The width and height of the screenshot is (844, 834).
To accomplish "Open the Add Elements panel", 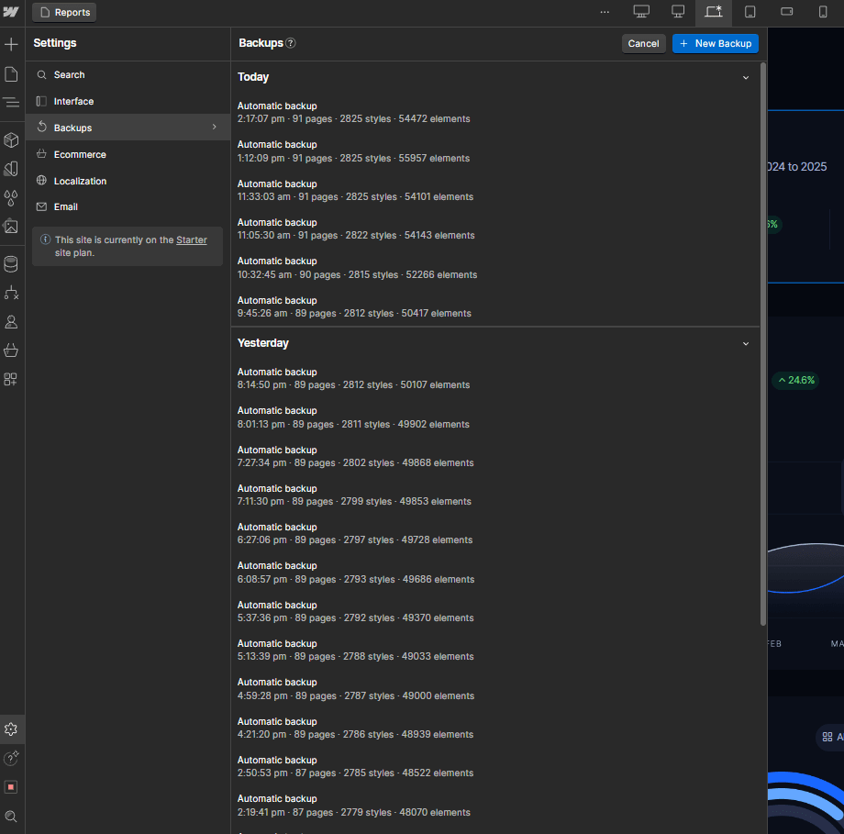I will [x=11, y=43].
